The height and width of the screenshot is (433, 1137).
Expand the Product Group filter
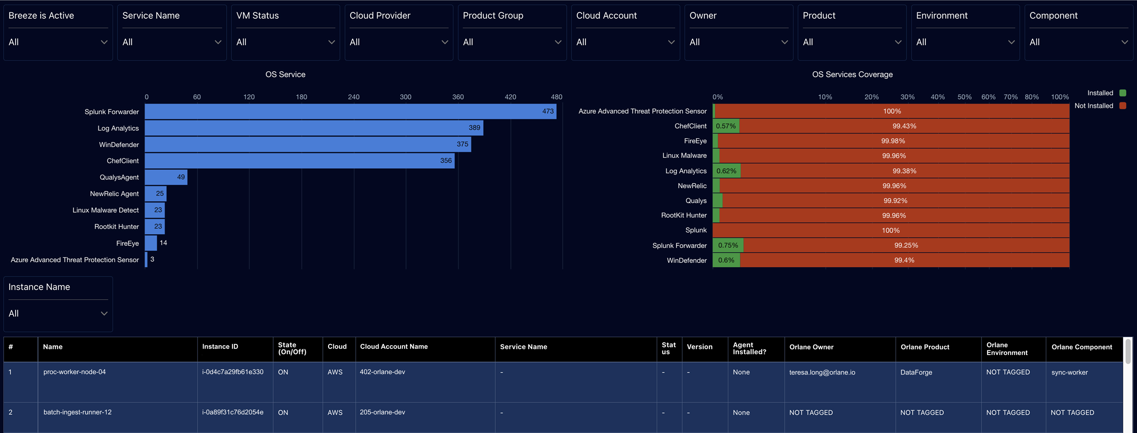(x=512, y=42)
